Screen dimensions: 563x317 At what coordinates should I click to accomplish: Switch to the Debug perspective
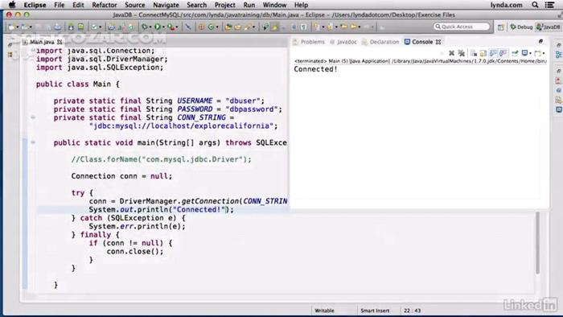coord(521,27)
